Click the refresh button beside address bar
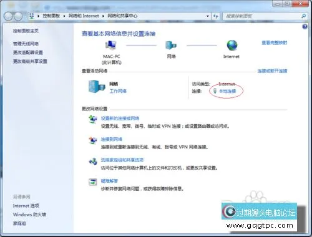The image size is (312, 237). point(216,16)
